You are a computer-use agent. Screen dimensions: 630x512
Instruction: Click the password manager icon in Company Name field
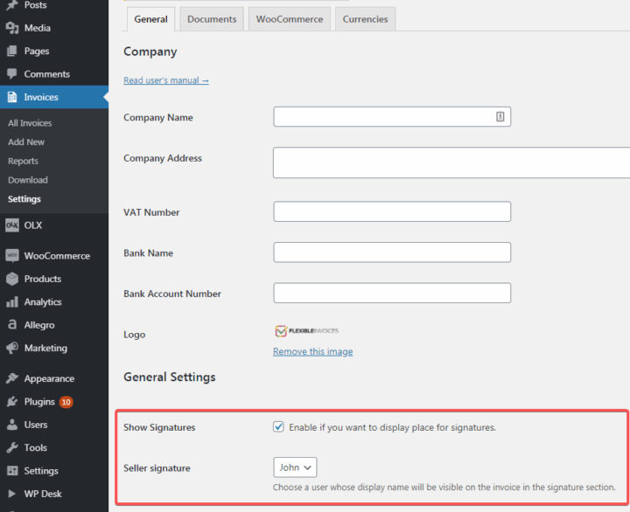click(500, 116)
